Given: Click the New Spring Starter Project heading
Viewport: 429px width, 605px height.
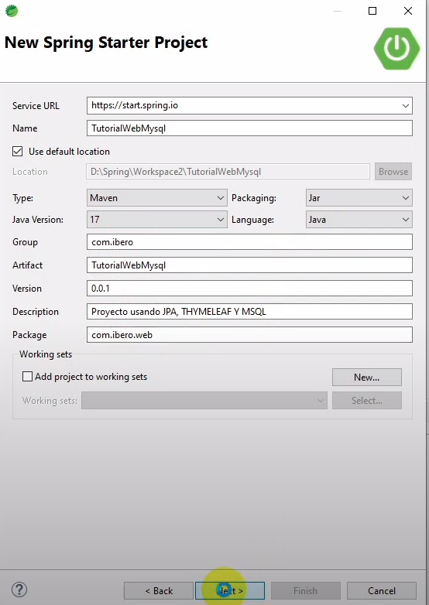Looking at the screenshot, I should [106, 43].
